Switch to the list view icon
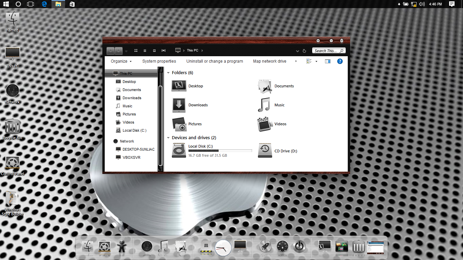Image resolution: width=463 pixels, height=260 pixels. pos(145,50)
